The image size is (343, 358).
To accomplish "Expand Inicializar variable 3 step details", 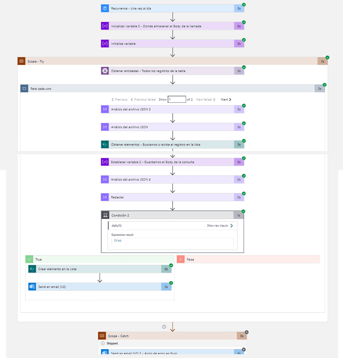I will (x=173, y=26).
